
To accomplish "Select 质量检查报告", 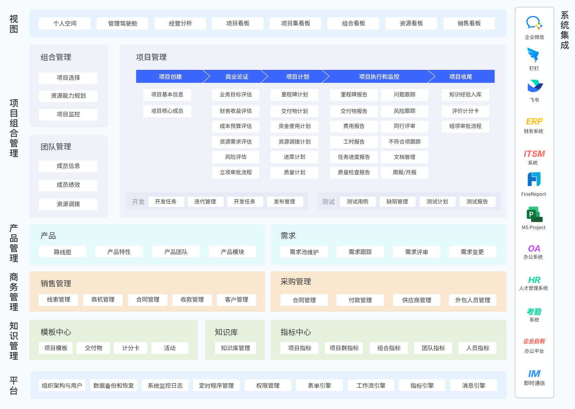I will pos(354,173).
